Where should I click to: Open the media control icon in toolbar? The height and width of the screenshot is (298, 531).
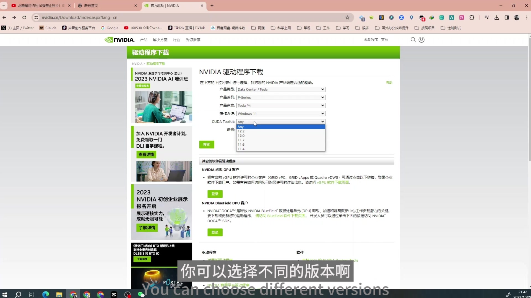[x=487, y=17]
